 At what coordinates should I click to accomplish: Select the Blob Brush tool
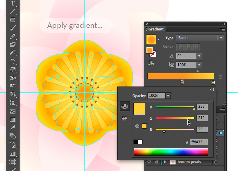tap(13, 44)
